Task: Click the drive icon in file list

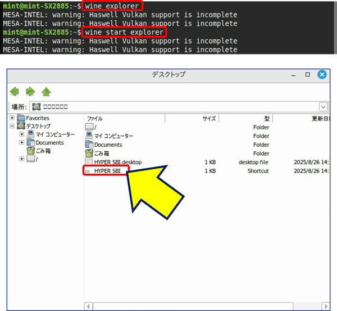Action: click(89, 127)
